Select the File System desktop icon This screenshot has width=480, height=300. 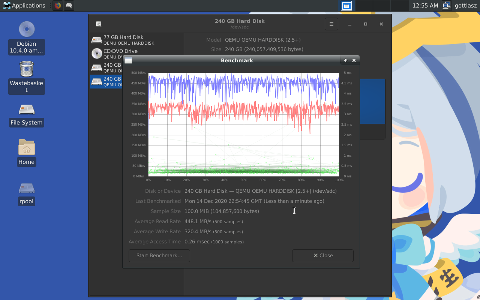click(27, 115)
